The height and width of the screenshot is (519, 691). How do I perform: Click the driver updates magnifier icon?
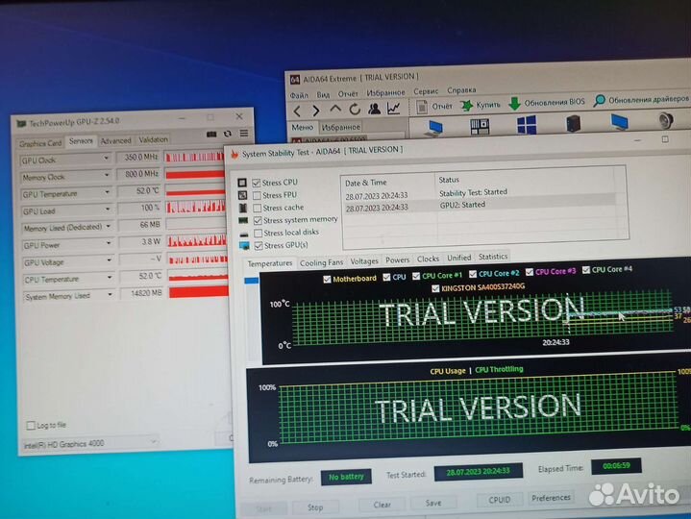[599, 100]
